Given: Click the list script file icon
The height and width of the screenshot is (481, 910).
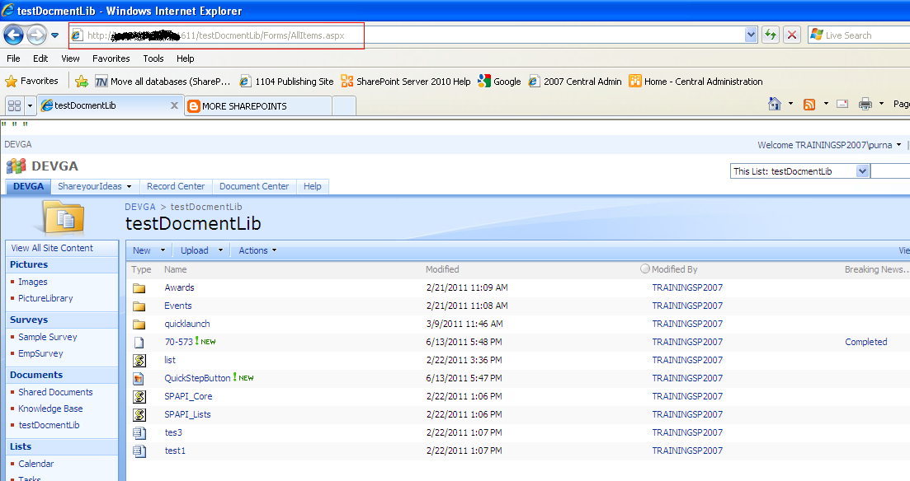Looking at the screenshot, I should (139, 361).
